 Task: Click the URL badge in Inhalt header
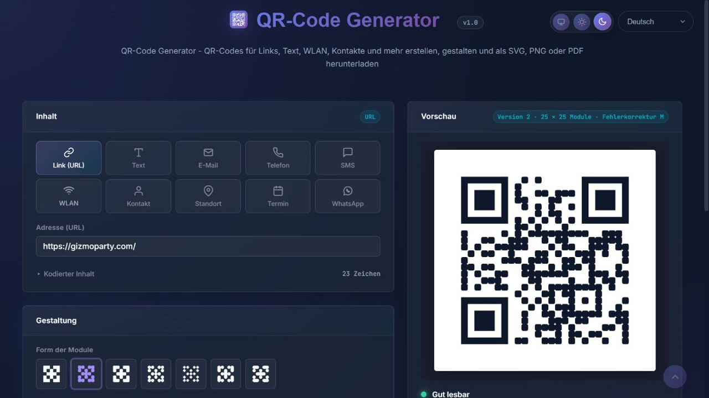(x=370, y=117)
